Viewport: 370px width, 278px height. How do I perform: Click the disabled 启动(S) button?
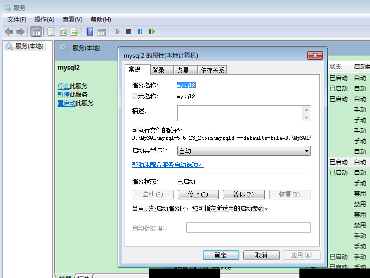point(153,194)
